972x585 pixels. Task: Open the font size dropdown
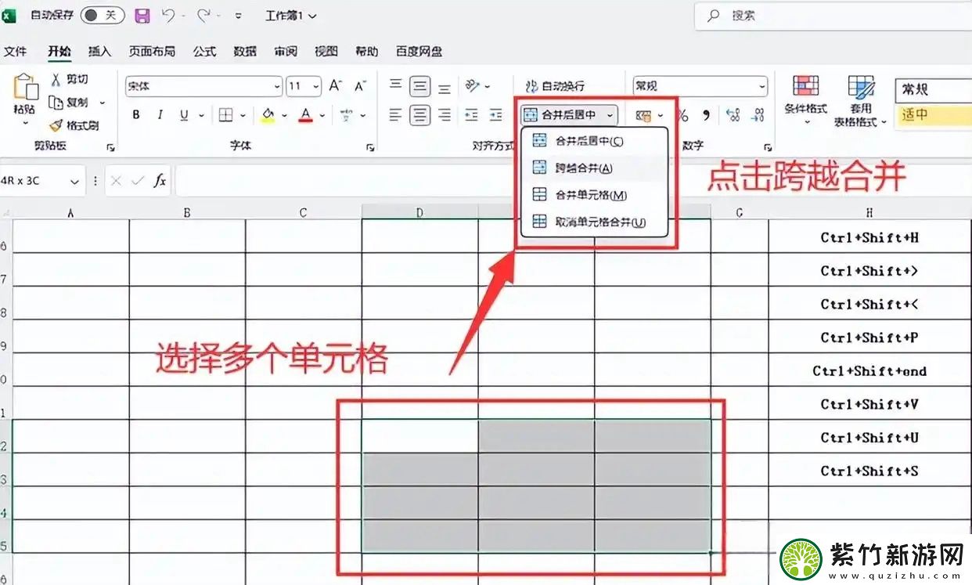point(316,86)
